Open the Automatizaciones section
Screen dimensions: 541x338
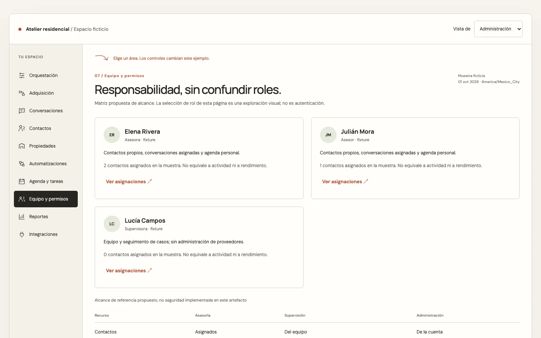coord(46,164)
